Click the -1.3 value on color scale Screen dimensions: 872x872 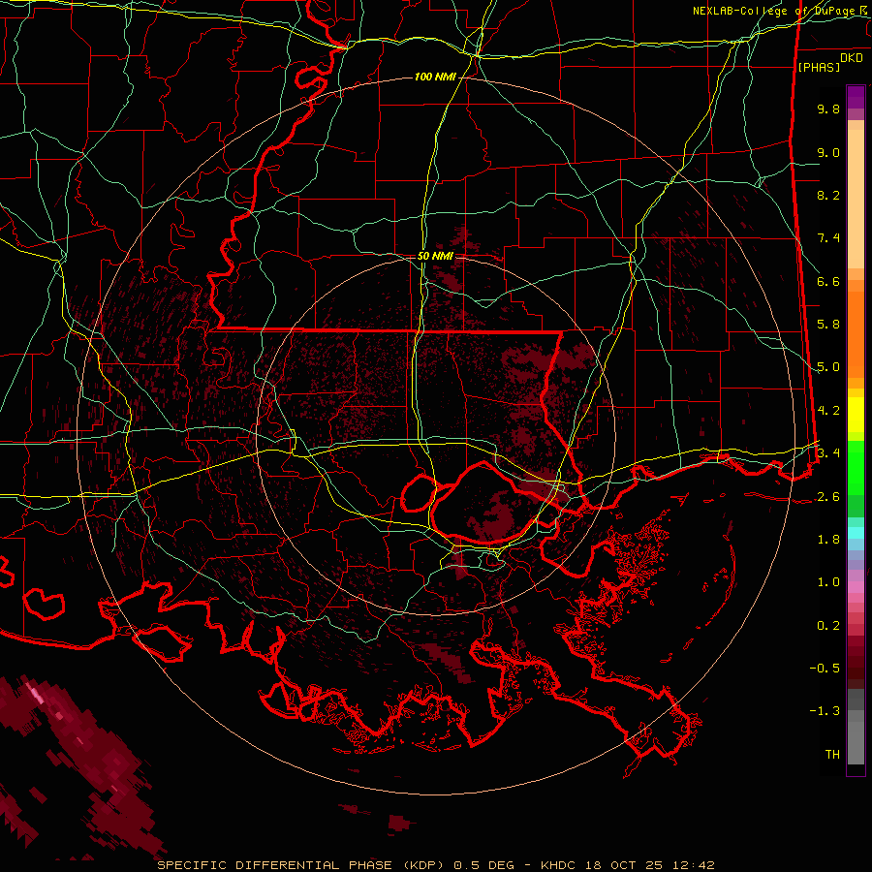[825, 711]
